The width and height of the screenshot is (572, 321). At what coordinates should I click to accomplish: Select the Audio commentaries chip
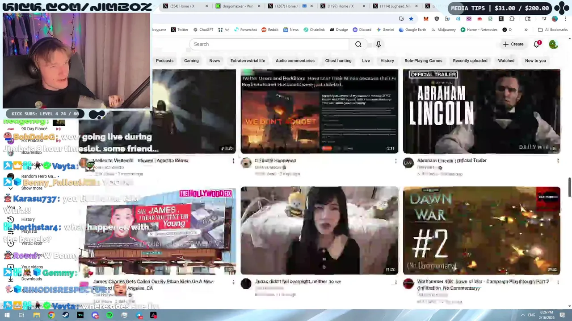(x=295, y=61)
